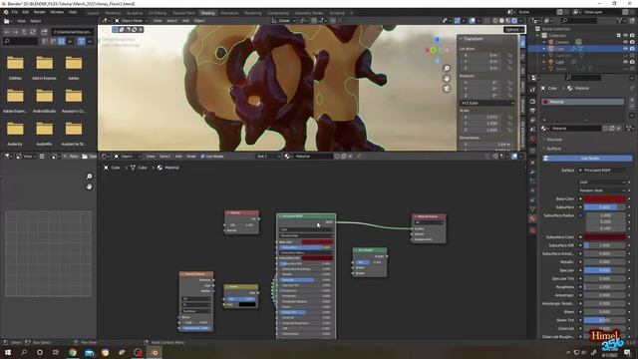Screen dimensions: 638x359
Task: Open the Edit menu
Action: pyautogui.click(x=26, y=12)
